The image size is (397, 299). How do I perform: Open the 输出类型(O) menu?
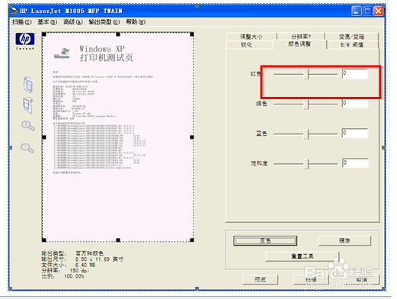point(104,22)
